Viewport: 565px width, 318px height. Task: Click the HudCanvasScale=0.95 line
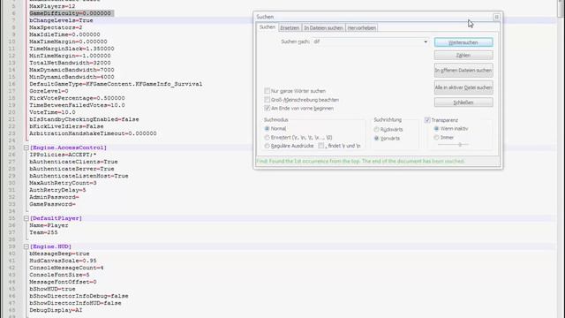(x=63, y=261)
